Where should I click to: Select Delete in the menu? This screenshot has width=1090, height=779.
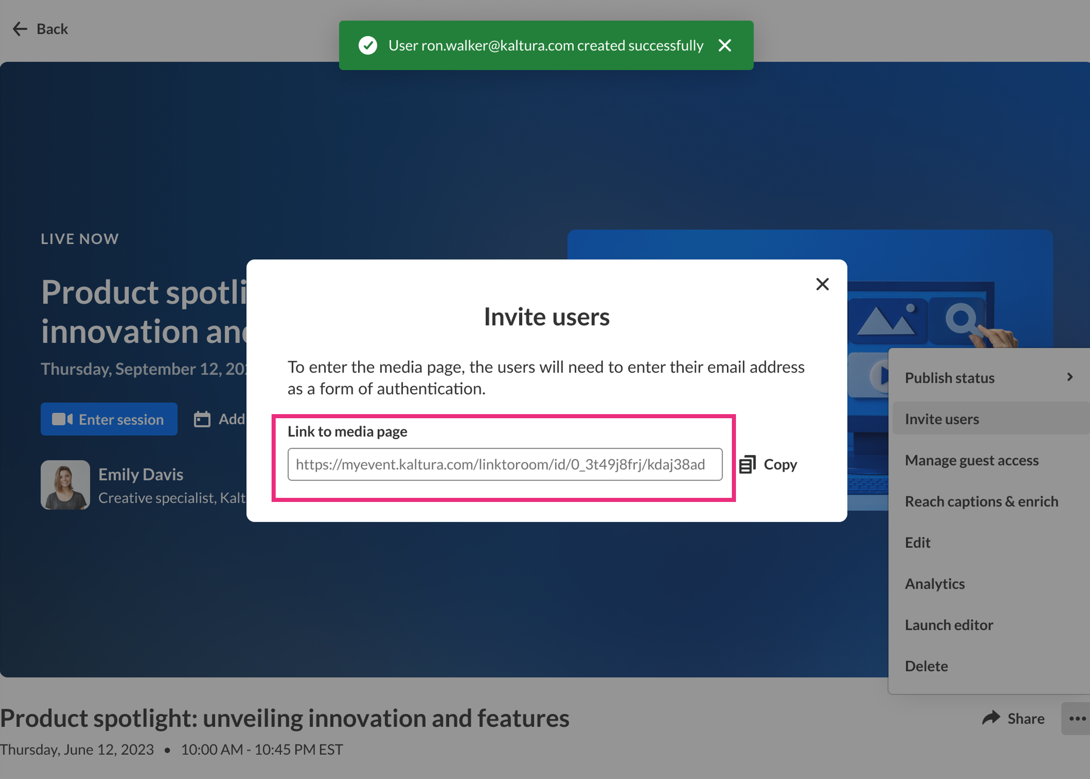[925, 666]
